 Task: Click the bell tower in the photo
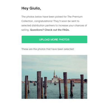[x=54, y=74]
